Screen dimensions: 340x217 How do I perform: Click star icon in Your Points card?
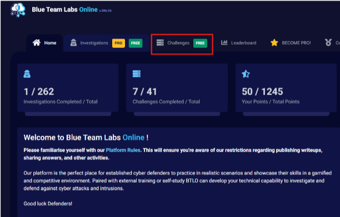(x=246, y=74)
